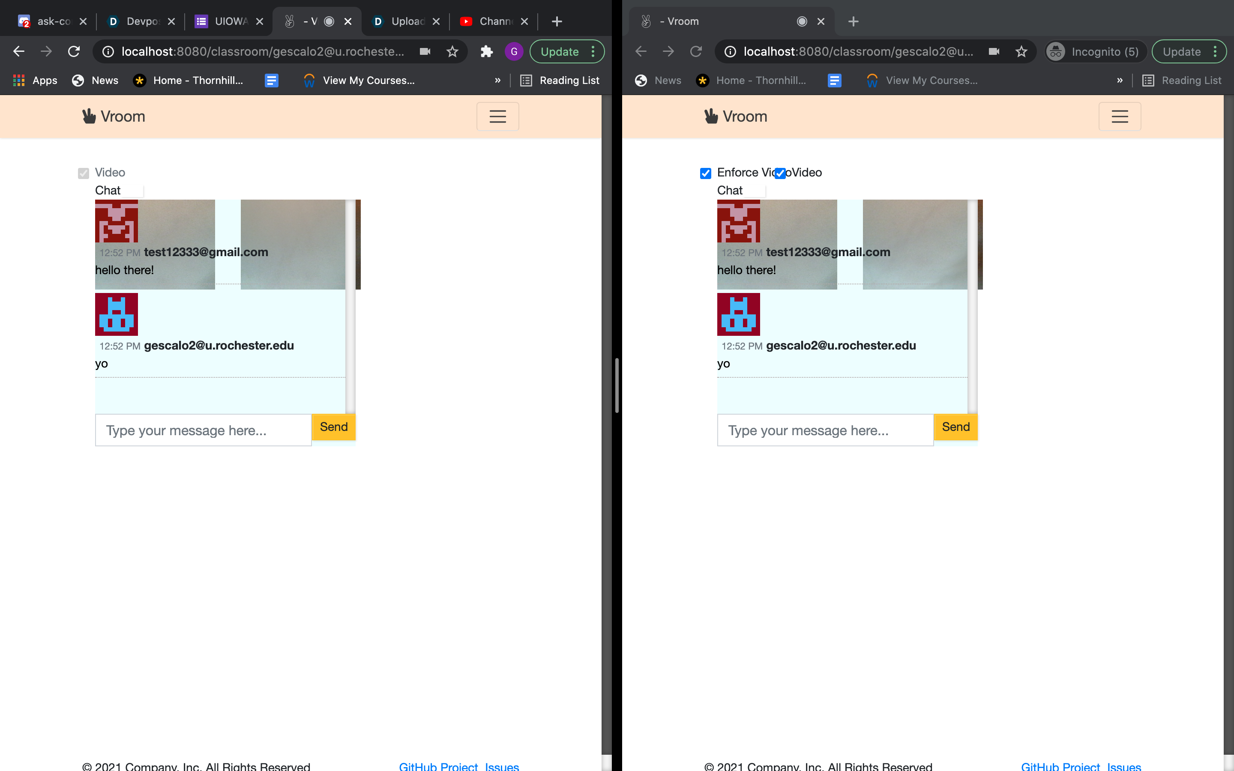The height and width of the screenshot is (771, 1234).
Task: Show hidden bookmarks chevron in left window
Action: (498, 81)
